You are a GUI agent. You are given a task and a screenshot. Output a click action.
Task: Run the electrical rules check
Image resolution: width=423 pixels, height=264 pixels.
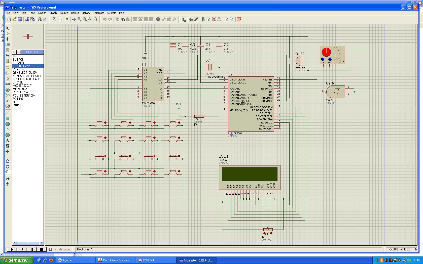[x=232, y=19]
